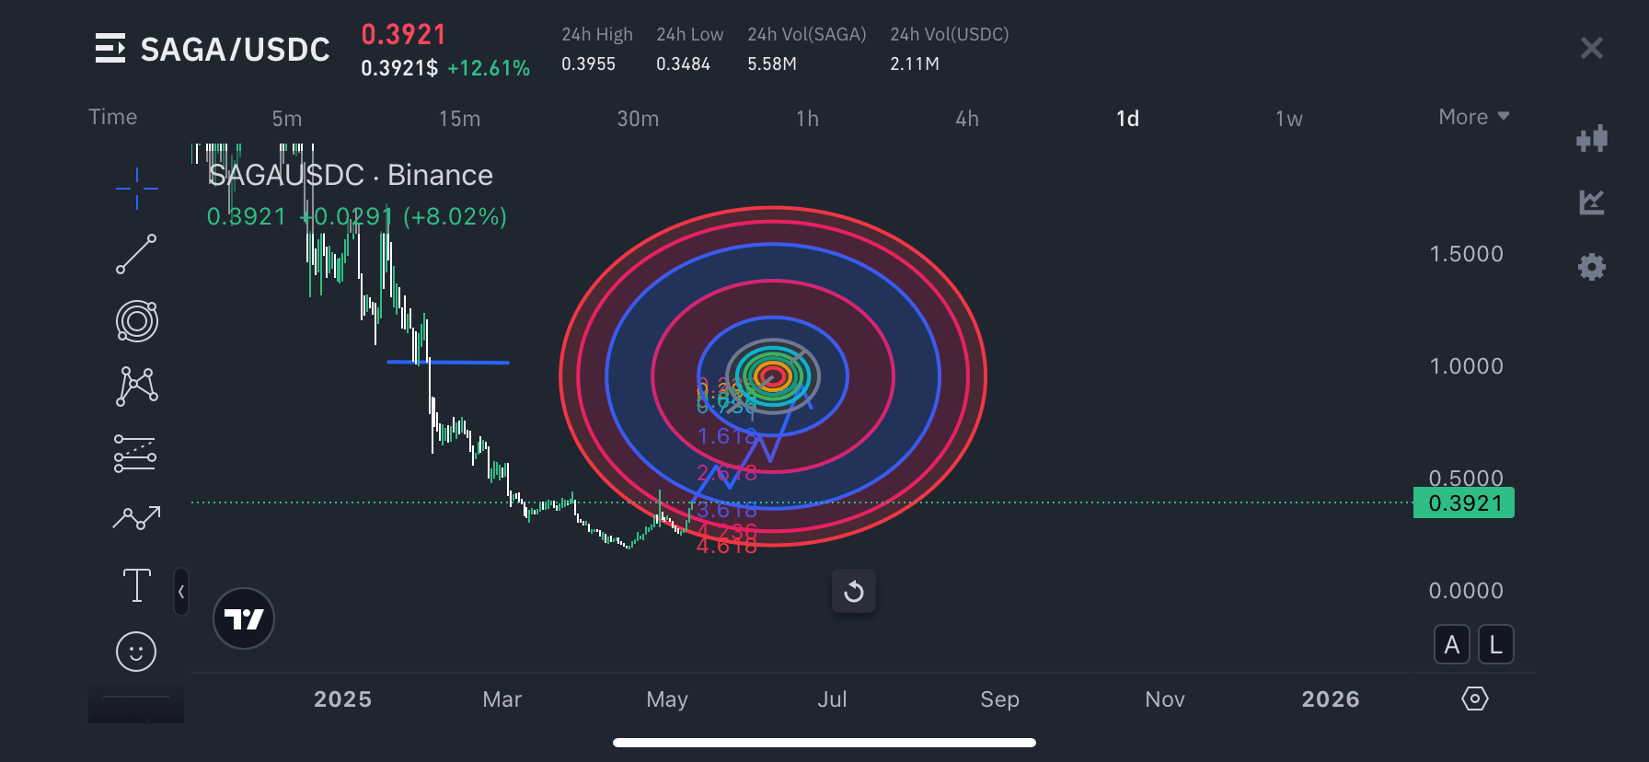Click the 24h Vol(SAGA) value 5.58M
Image resolution: width=1649 pixels, height=762 pixels.
pos(771,63)
